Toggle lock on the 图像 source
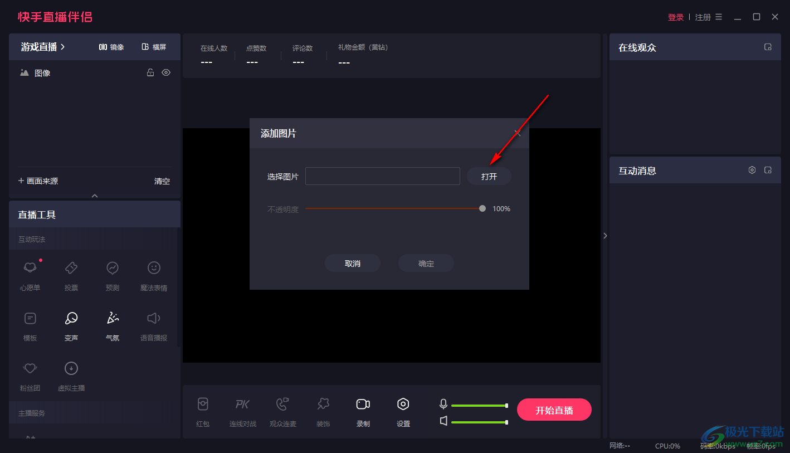Viewport: 790px width, 453px height. click(x=150, y=72)
